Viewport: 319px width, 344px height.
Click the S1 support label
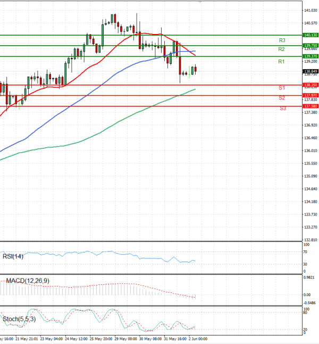coord(282,88)
